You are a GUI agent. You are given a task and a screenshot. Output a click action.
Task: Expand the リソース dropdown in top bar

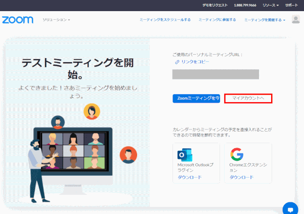tap(271, 5)
